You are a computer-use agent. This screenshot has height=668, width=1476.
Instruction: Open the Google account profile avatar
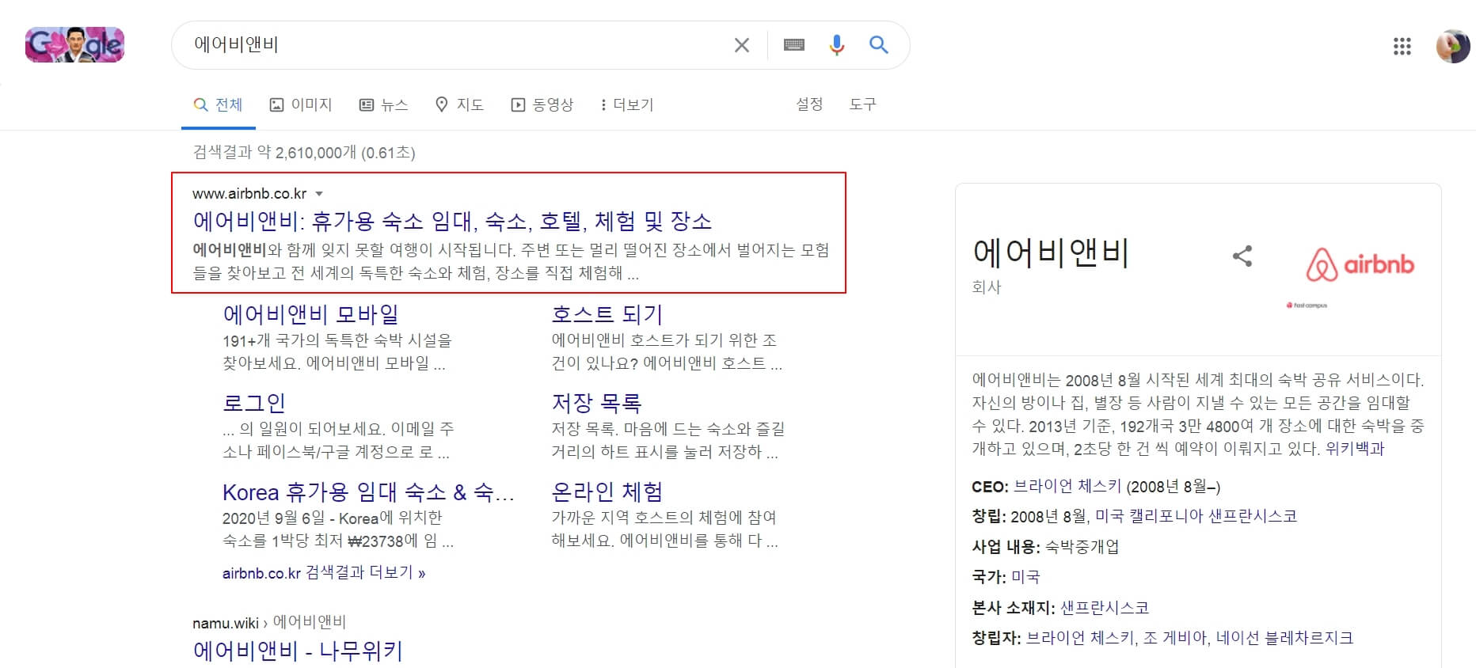tap(1453, 47)
